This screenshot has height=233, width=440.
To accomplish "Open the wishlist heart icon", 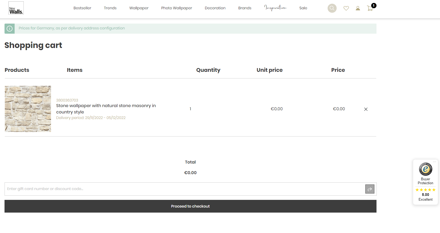I will tap(346, 8).
